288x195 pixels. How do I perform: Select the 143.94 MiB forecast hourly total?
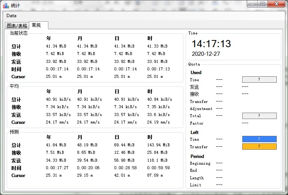point(158,145)
